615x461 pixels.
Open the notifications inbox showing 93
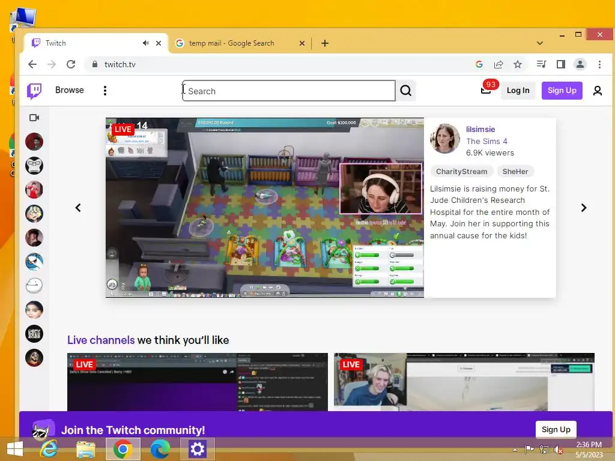point(486,90)
